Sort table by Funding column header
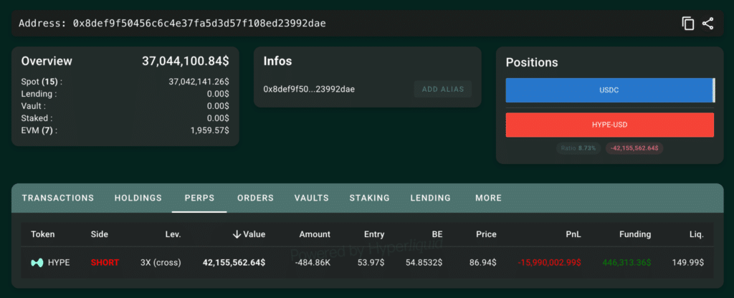The image size is (734, 298). click(x=634, y=234)
